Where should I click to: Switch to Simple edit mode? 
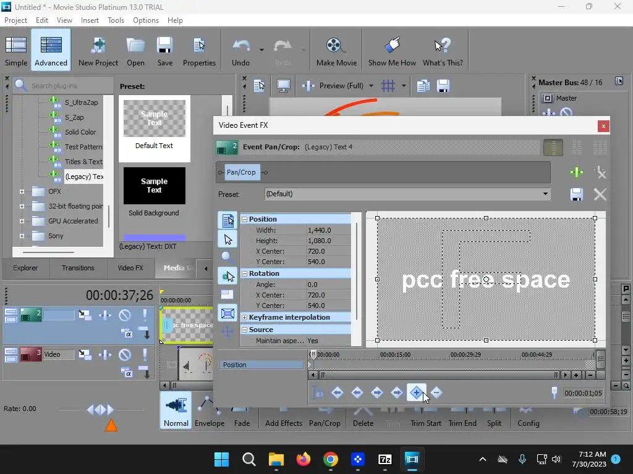point(16,51)
